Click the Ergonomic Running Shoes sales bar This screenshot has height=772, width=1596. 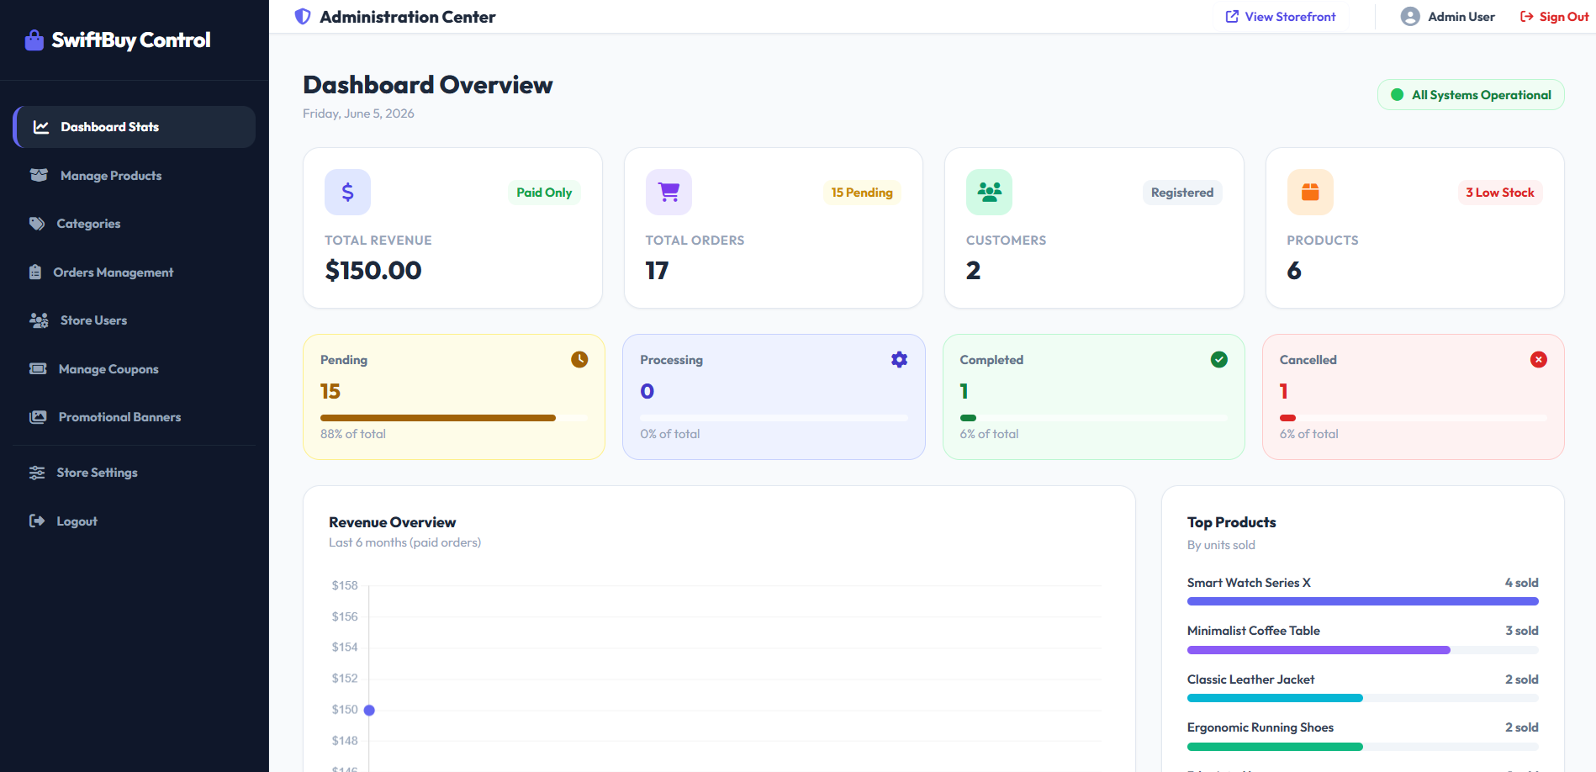tap(1363, 747)
